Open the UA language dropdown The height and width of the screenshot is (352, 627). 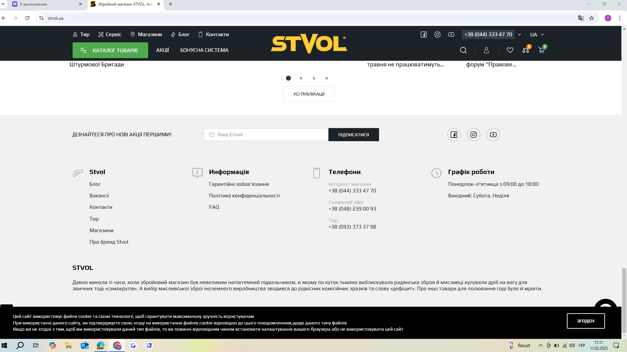point(537,34)
